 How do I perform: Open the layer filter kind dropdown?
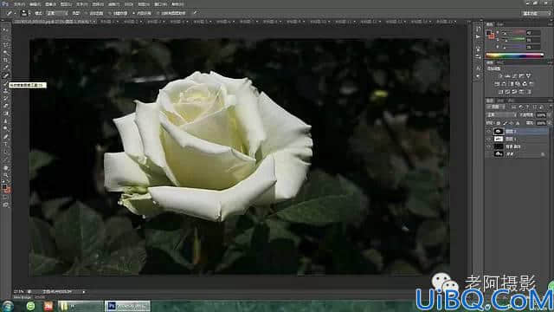pyautogui.click(x=497, y=107)
